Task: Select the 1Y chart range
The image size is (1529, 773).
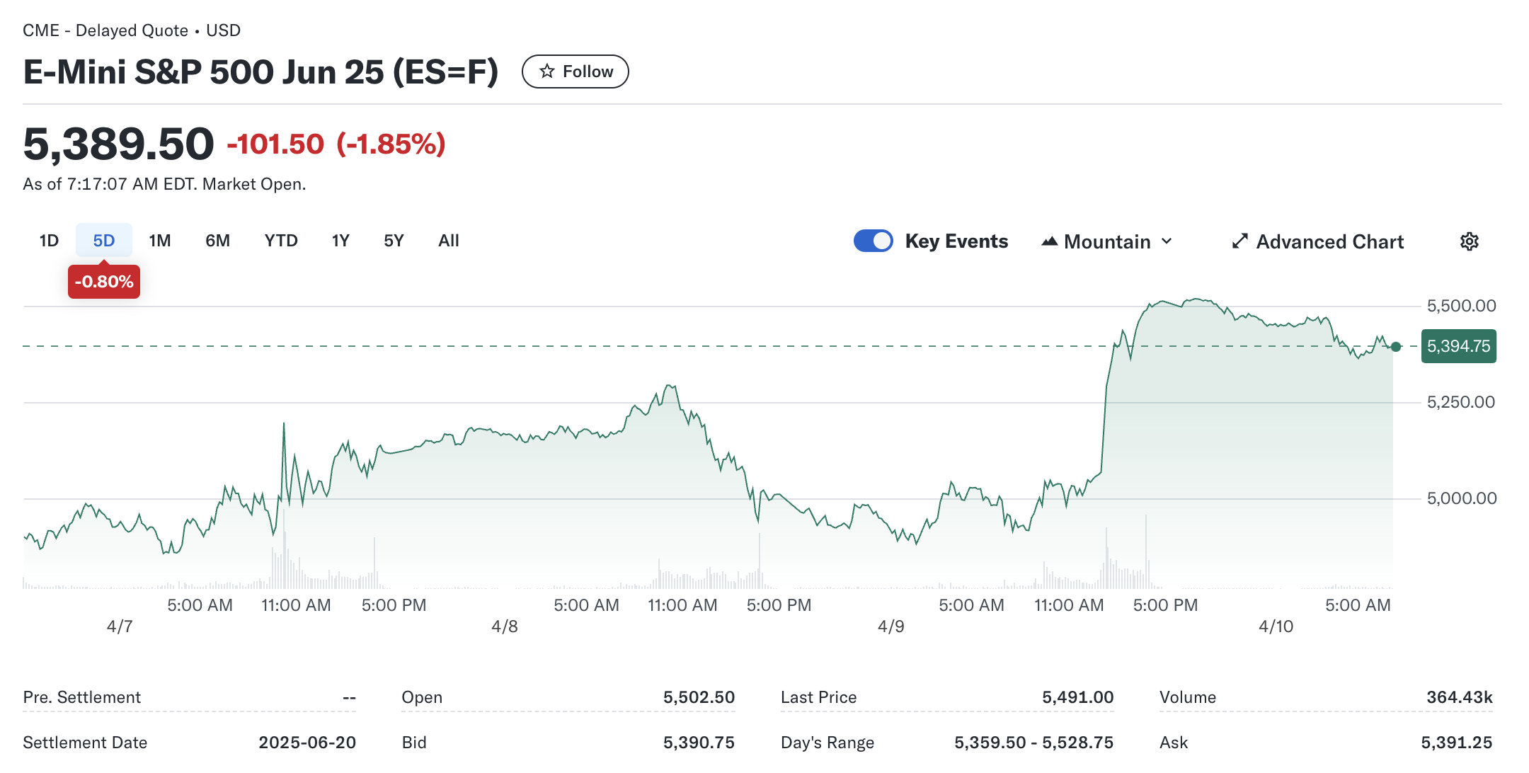Action: (x=340, y=241)
